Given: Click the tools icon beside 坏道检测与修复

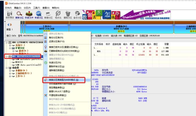Looking at the screenshot, I should [x=46, y=95].
